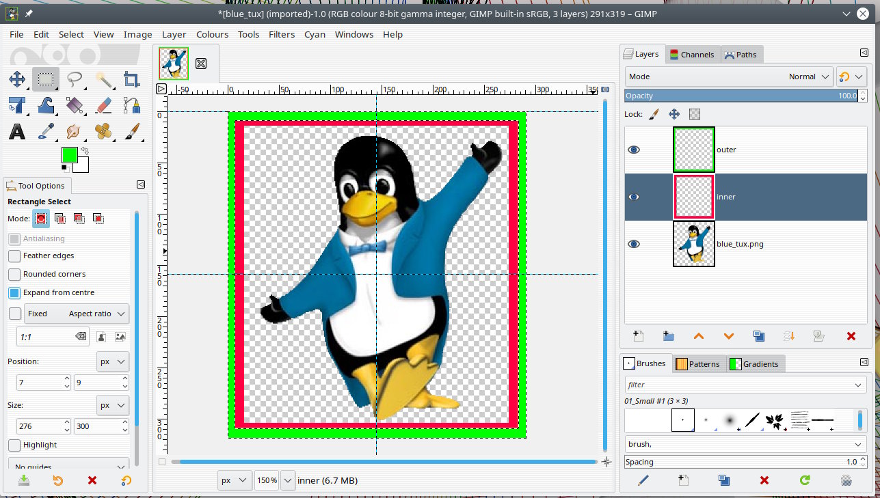880x498 pixels.
Task: Select the Crop tool
Action: pyautogui.click(x=132, y=79)
